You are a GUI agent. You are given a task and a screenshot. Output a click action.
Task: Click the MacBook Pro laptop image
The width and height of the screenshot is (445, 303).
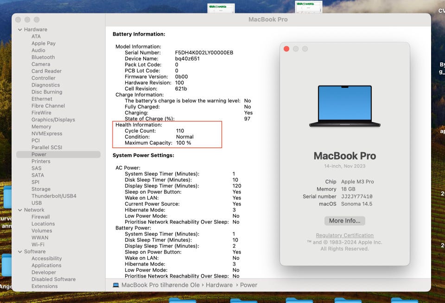click(x=344, y=106)
